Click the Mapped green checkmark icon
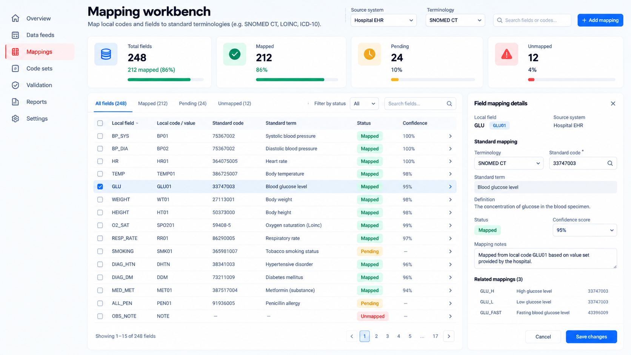Image resolution: width=631 pixels, height=355 pixels. tap(235, 54)
